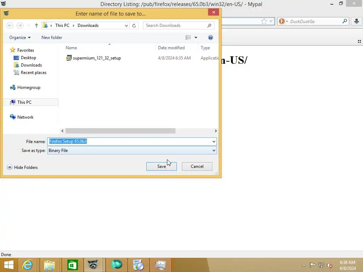Open Mypal Downloads arrow button
The height and width of the screenshot is (272, 363).
(357, 21)
